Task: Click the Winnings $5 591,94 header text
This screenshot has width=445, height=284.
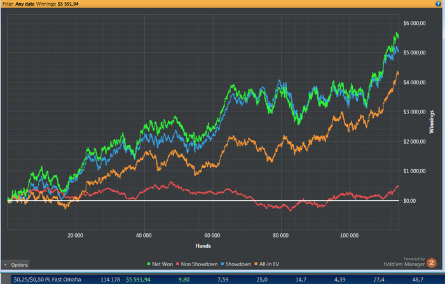Action: [57, 4]
